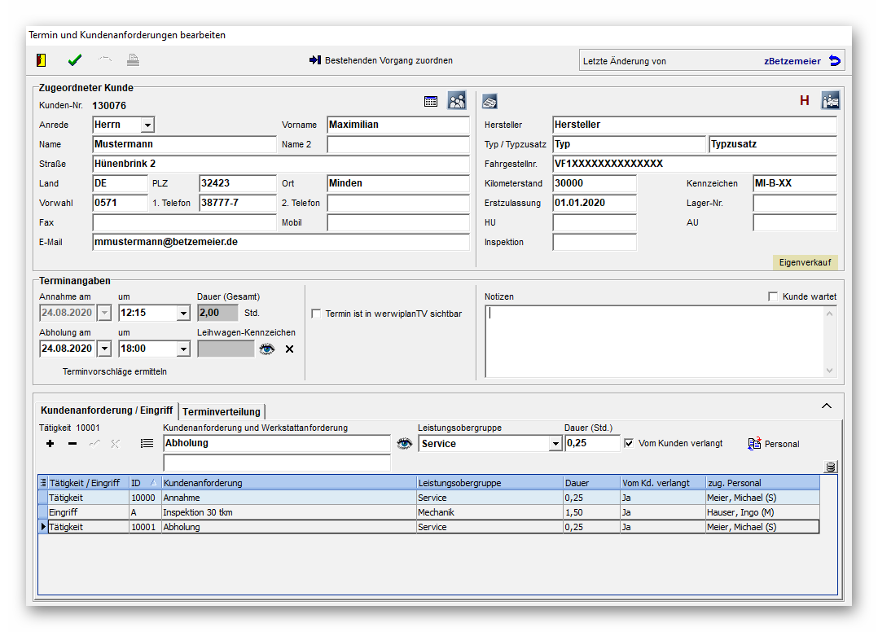The image size is (878, 632).
Task: Click Hauser, Ingo (M) cell
Action: click(x=762, y=512)
